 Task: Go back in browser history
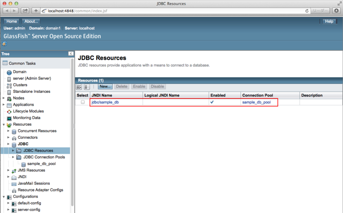point(7,10)
